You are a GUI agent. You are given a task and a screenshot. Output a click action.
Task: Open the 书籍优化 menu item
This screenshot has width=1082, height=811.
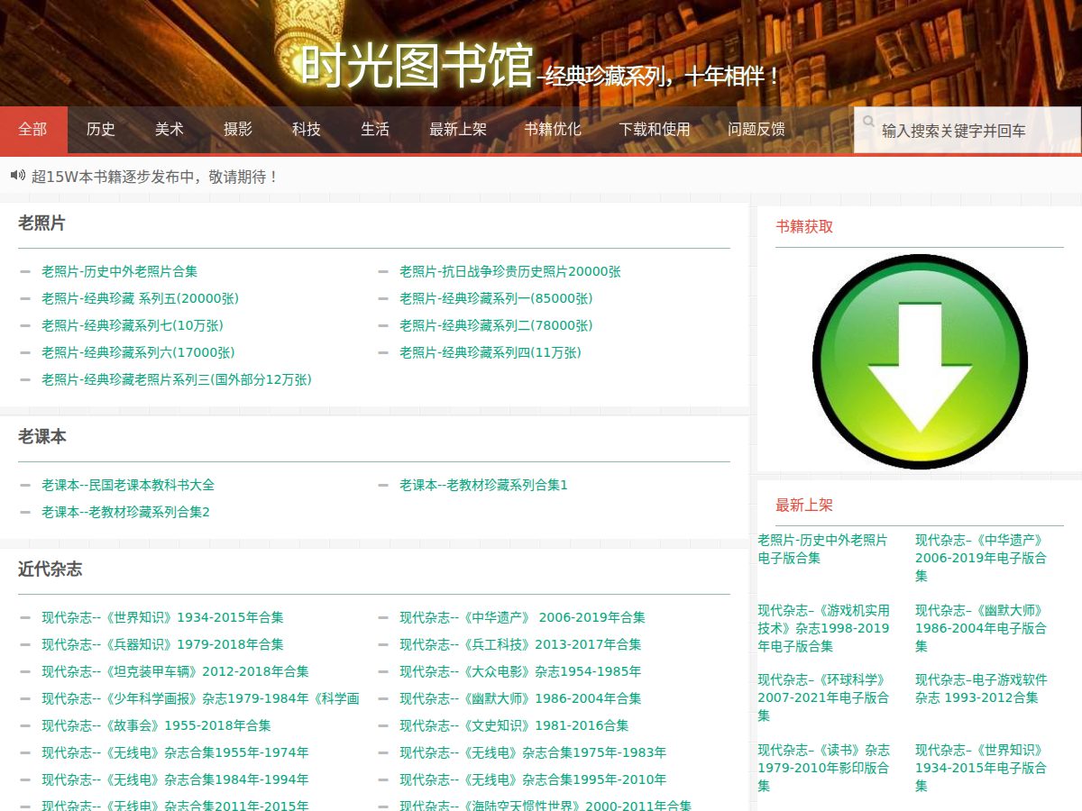(553, 130)
